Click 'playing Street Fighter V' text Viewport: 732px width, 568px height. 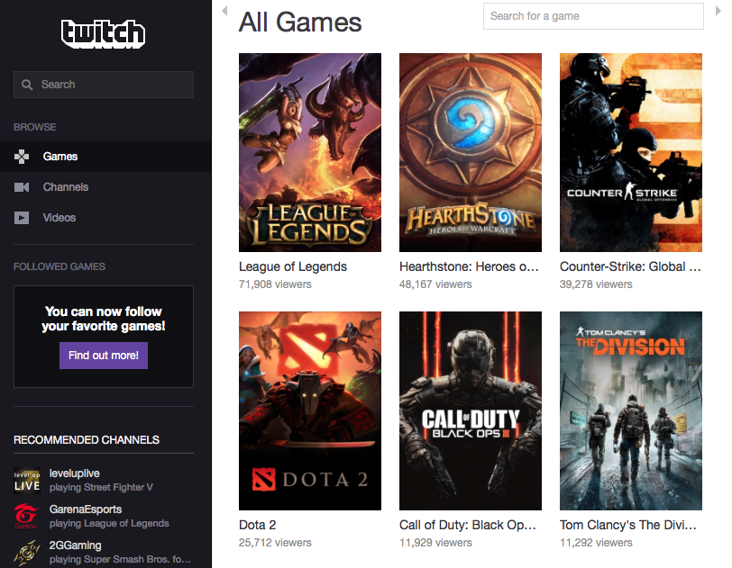point(101,487)
